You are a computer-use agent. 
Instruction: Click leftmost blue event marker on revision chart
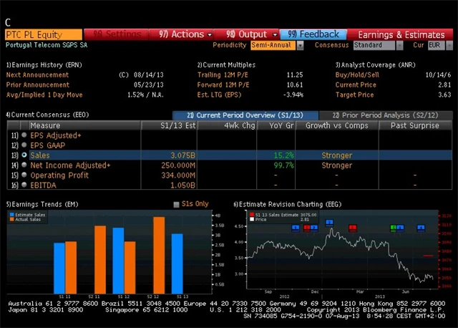(x=296, y=228)
